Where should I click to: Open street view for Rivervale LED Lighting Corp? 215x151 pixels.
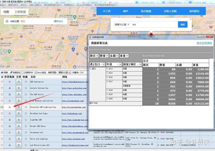point(19,107)
